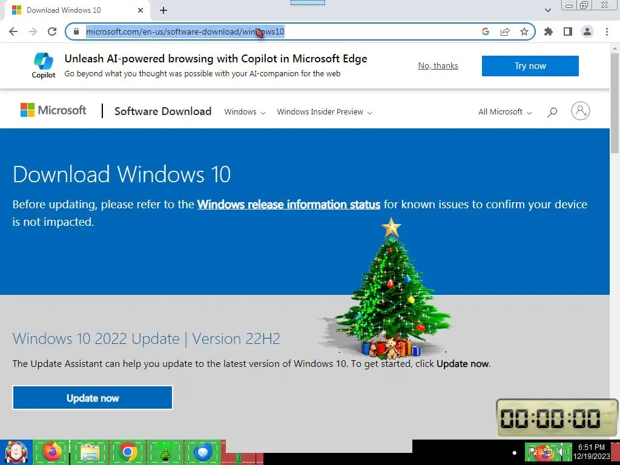Viewport: 620px width, 465px height.
Task: Expand the All Microsoft dropdown
Action: pyautogui.click(x=505, y=112)
